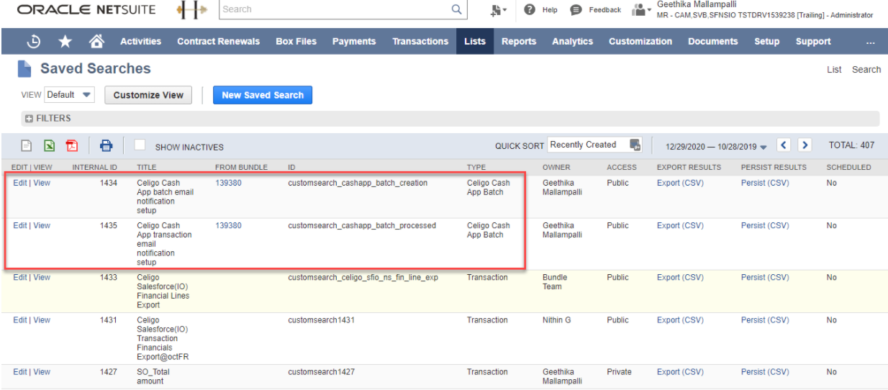Open the Transactions menu
Screen dimensions: 888x390
tap(420, 42)
